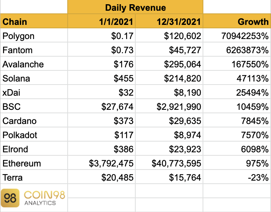Select the $386 Elrond cell

coord(101,148)
